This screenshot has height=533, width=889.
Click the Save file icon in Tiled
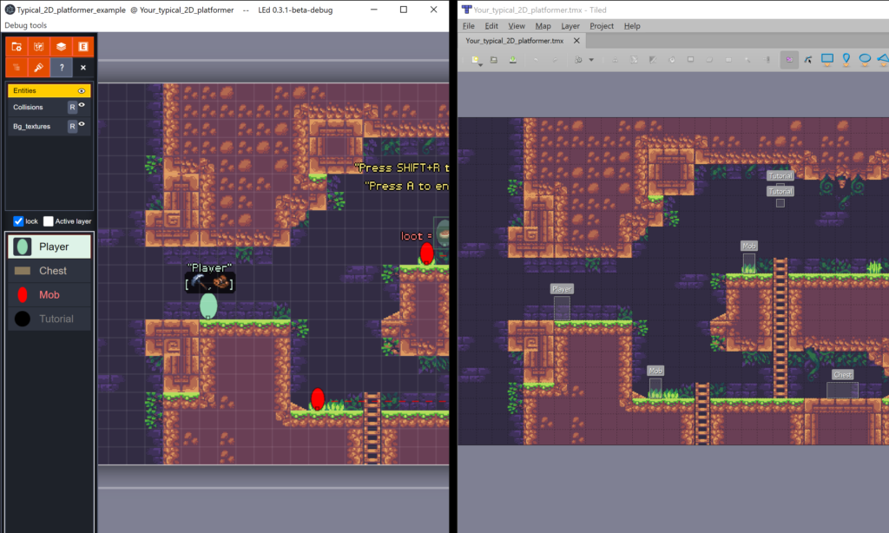click(512, 60)
